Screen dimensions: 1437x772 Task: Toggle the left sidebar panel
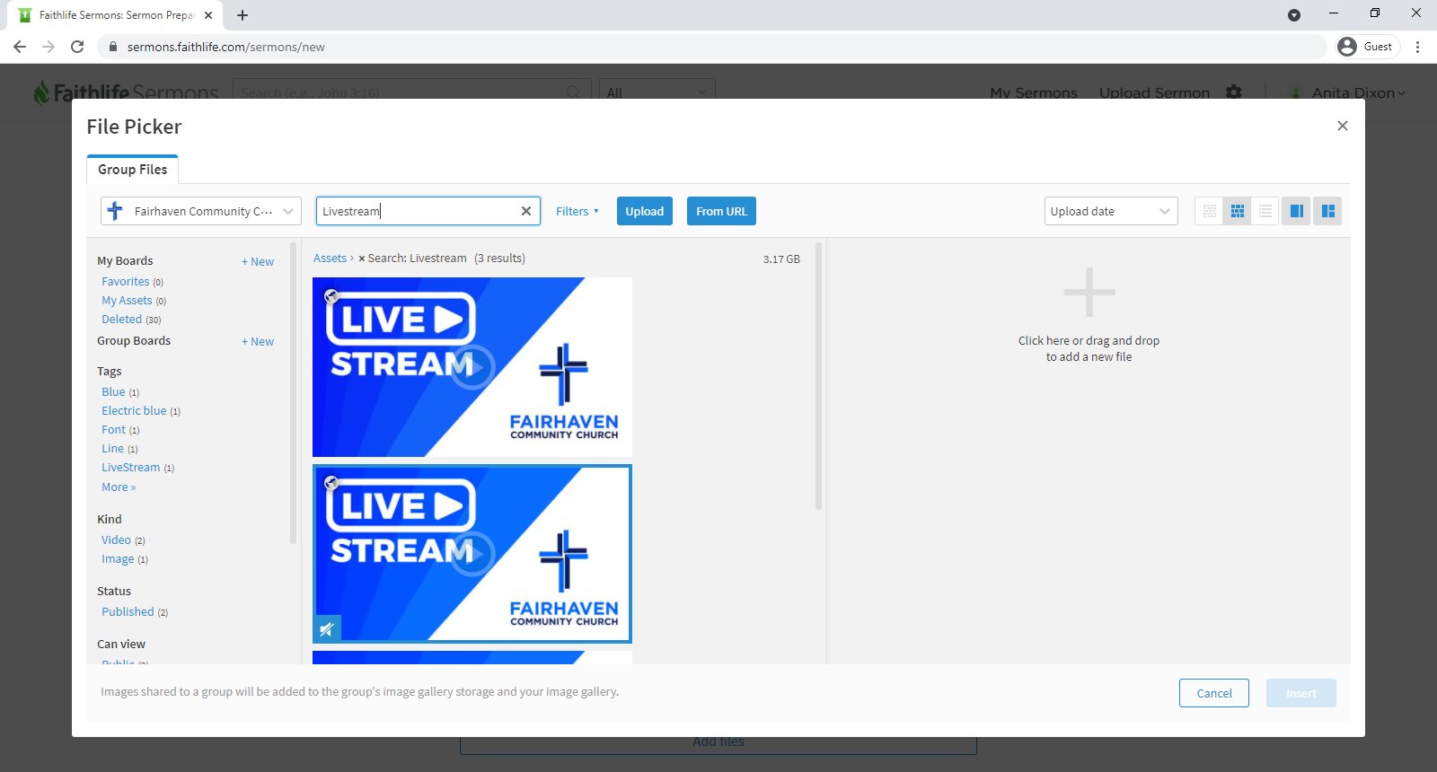1296,211
